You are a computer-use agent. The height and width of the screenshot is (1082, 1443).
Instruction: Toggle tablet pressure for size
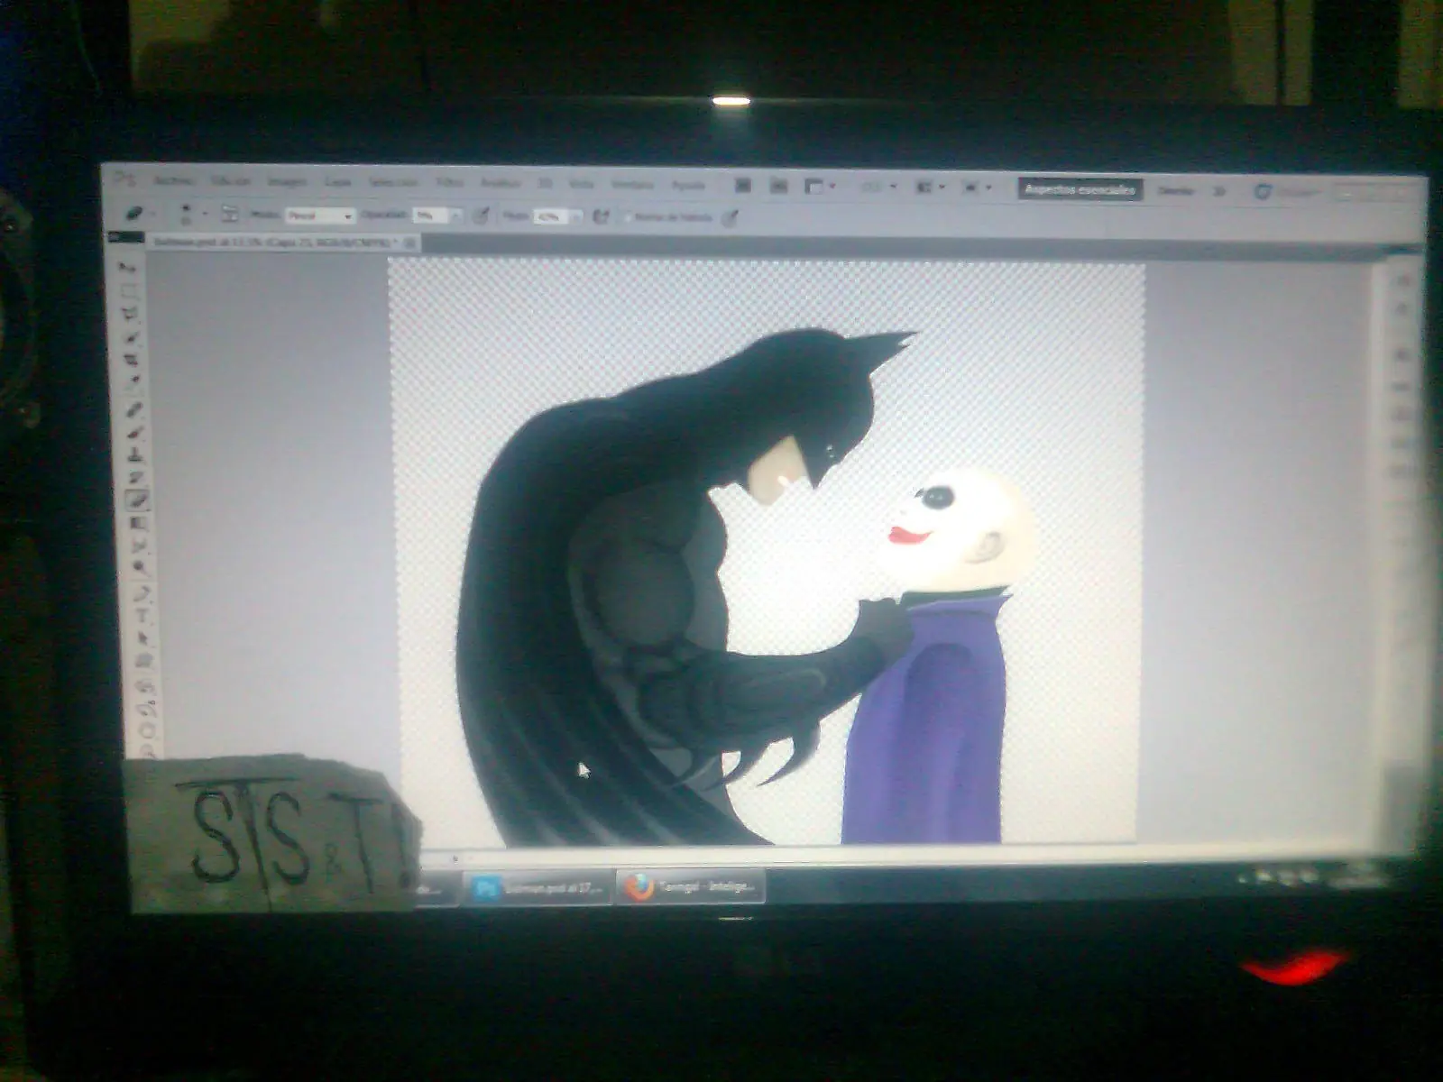coord(731,218)
